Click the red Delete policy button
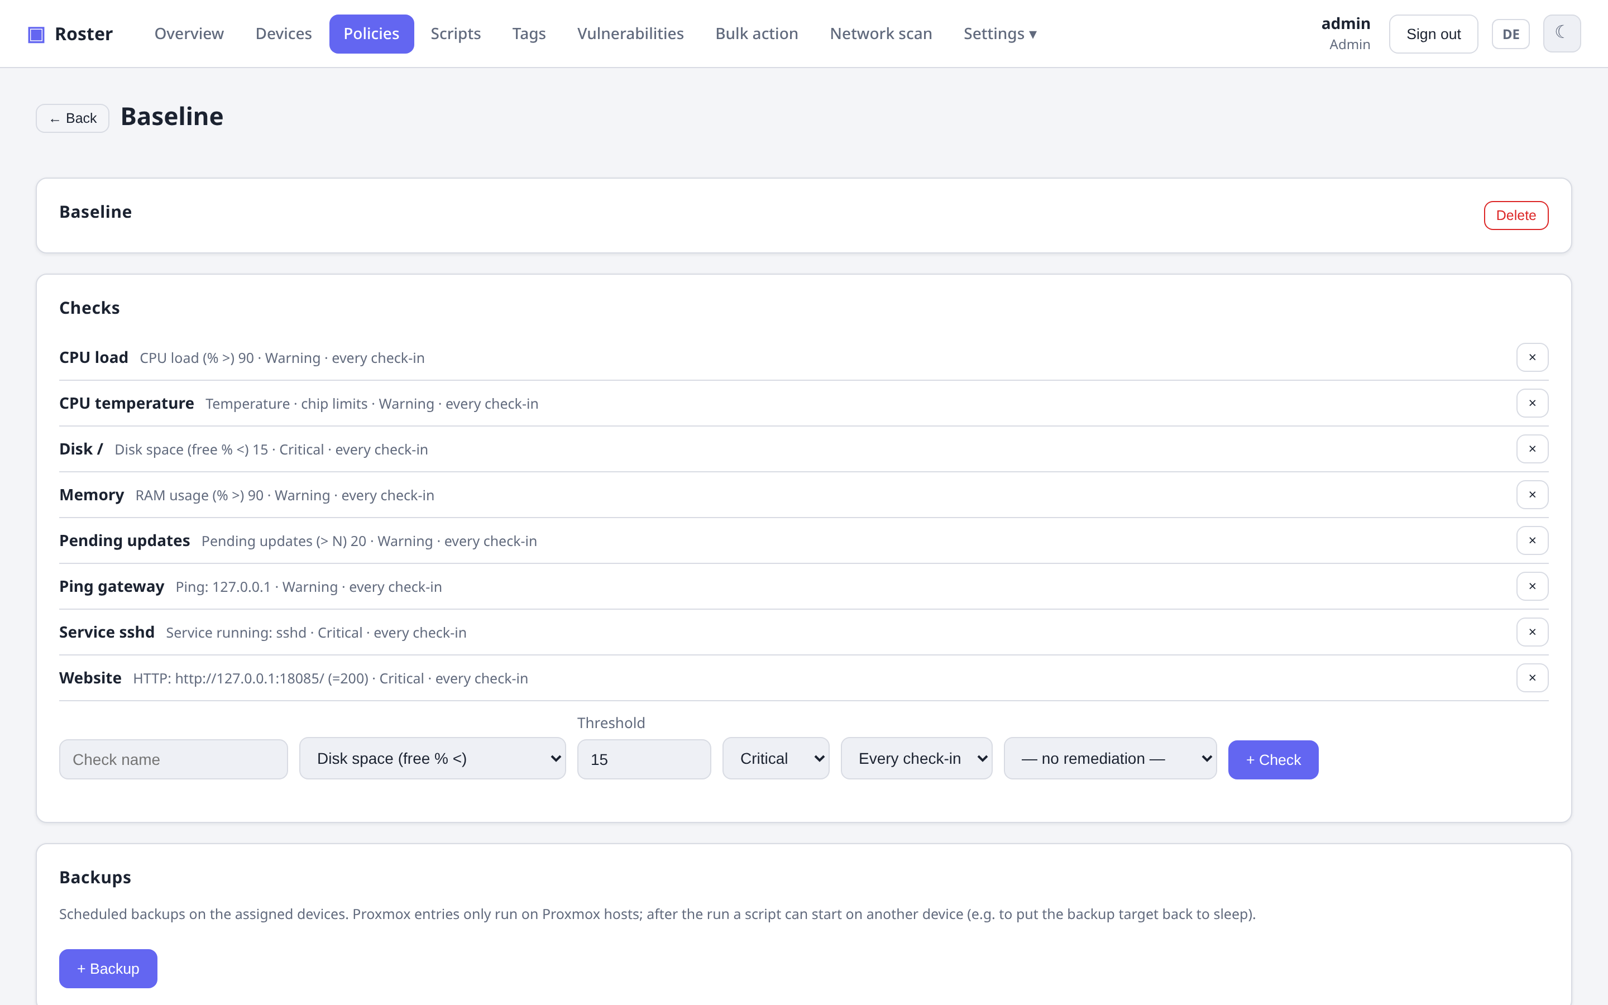 tap(1516, 216)
